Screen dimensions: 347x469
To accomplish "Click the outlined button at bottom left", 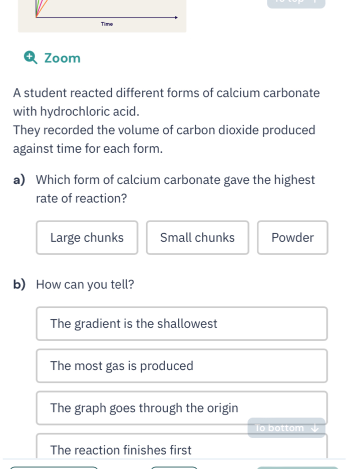I will 54,467.
